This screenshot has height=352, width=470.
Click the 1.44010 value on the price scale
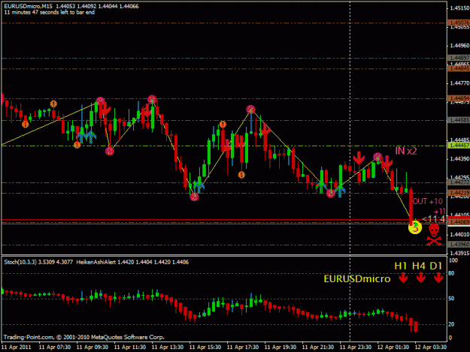[x=459, y=234]
